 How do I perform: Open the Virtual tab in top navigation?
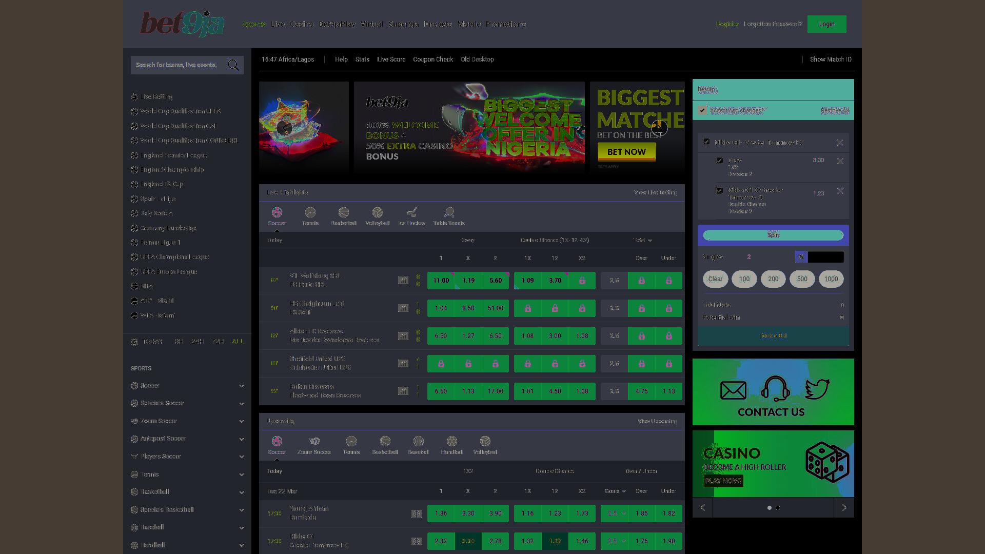point(371,24)
